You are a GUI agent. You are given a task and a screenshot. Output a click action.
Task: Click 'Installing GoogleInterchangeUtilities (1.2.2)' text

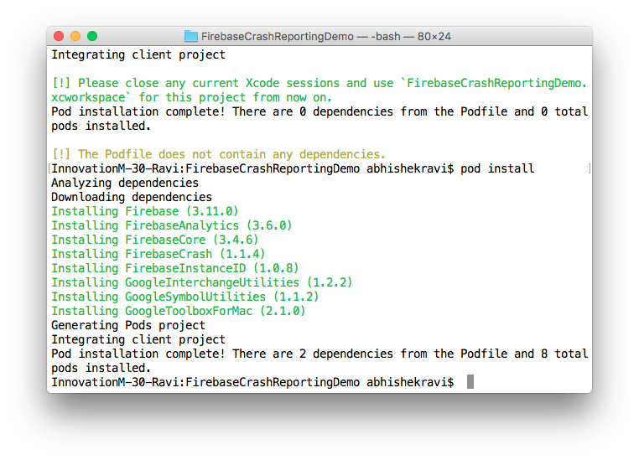pyautogui.click(x=201, y=282)
